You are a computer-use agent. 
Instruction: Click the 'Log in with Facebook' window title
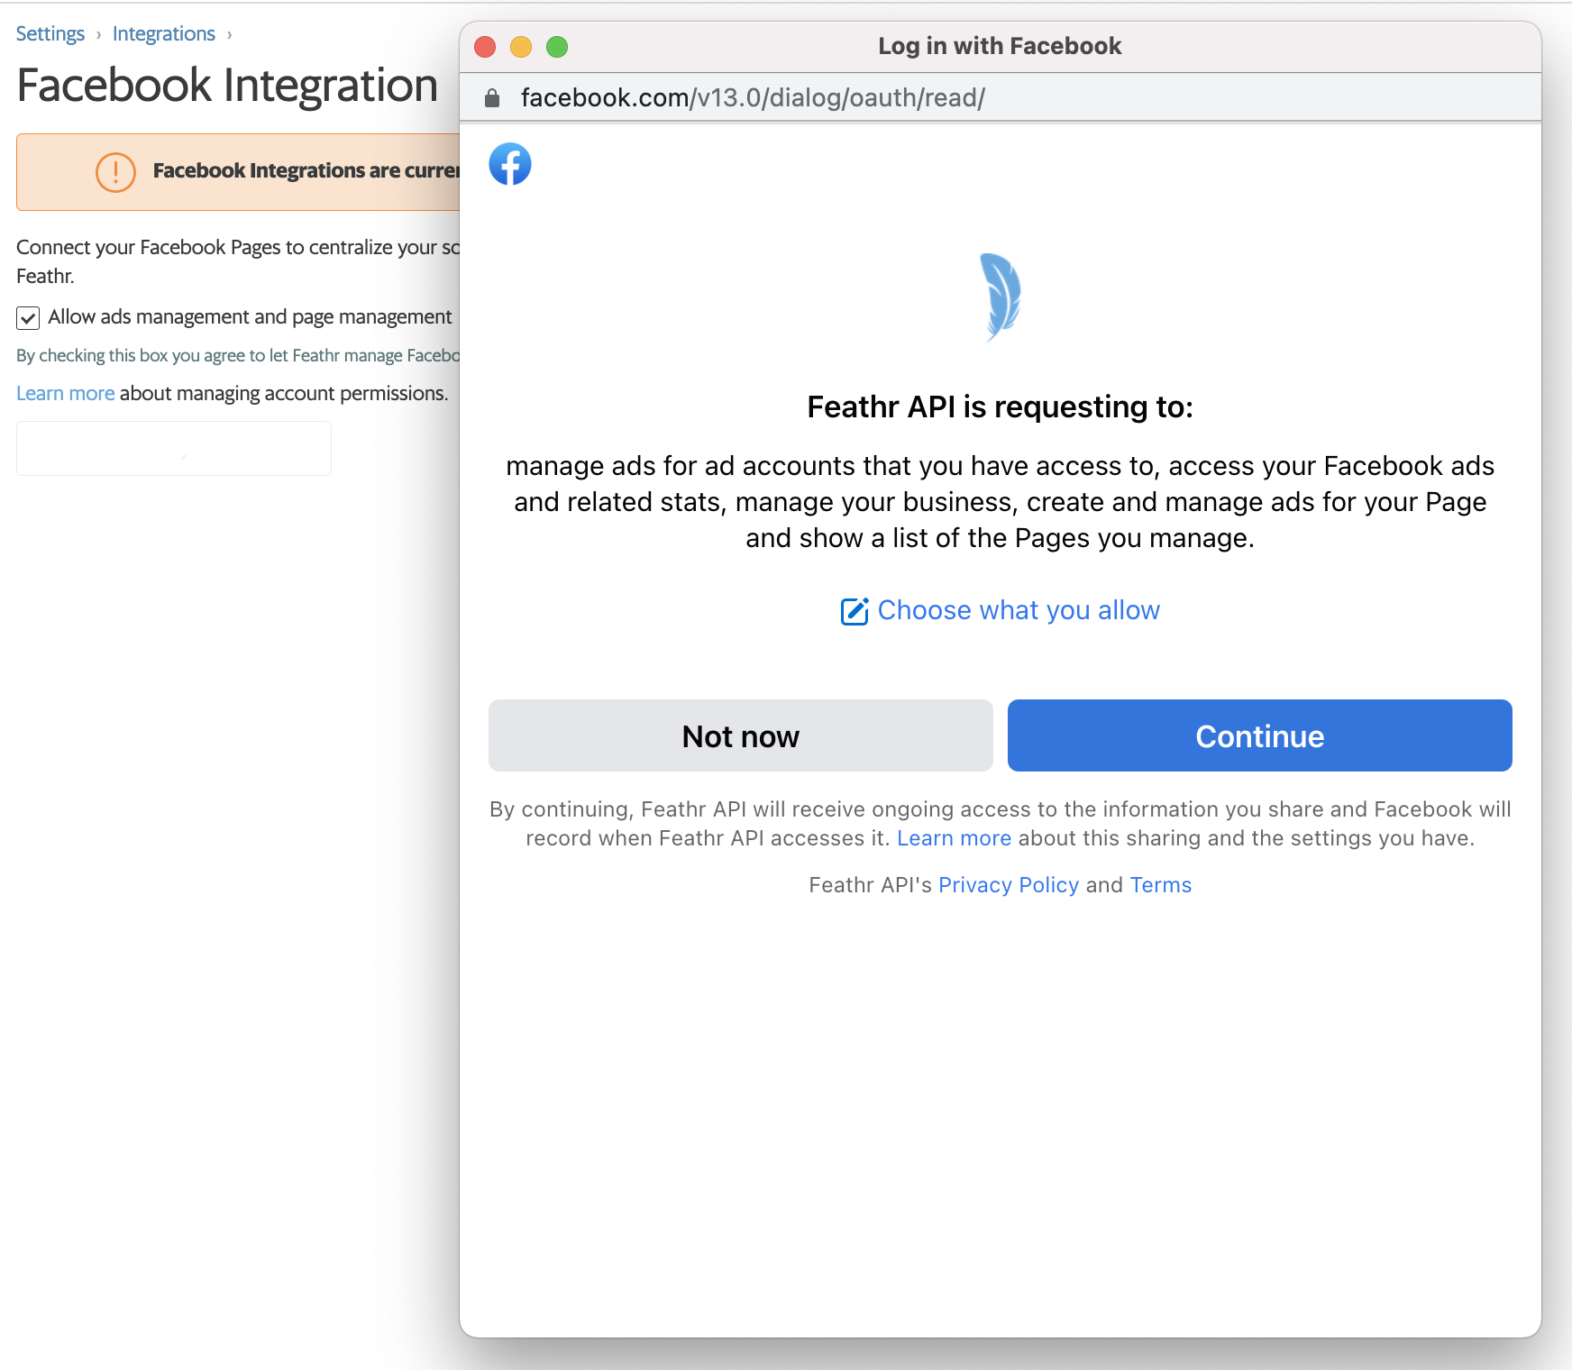(x=1001, y=46)
